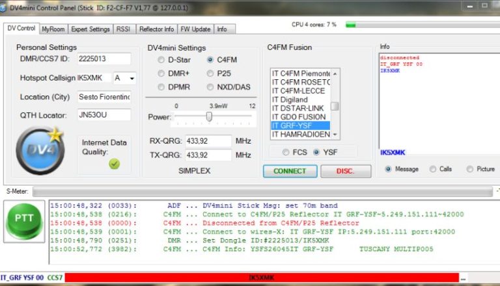Viewport: 500px width, 286px height.
Task: Click the DISC. disconnect button
Action: [x=346, y=171]
